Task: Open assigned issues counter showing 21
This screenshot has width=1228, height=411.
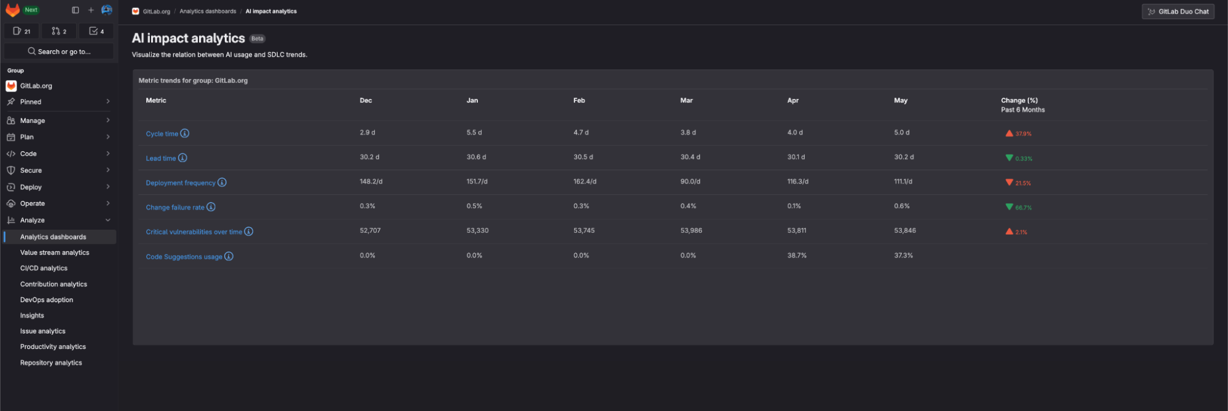Action: pyautogui.click(x=22, y=31)
